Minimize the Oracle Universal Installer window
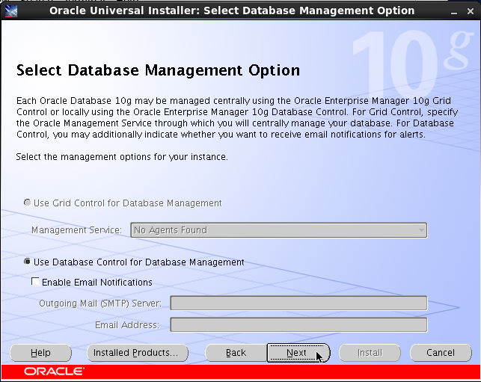The width and height of the screenshot is (481, 382). [454, 12]
